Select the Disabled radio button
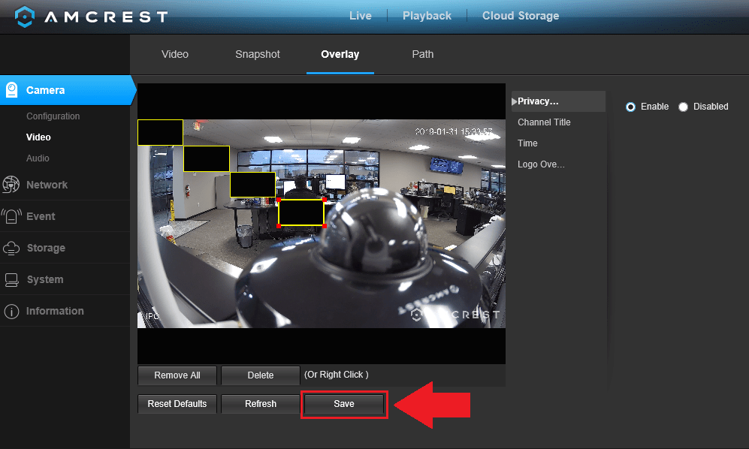The height and width of the screenshot is (449, 749). (683, 107)
